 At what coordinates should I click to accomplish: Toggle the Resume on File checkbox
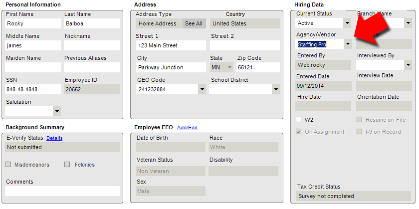tap(360, 120)
